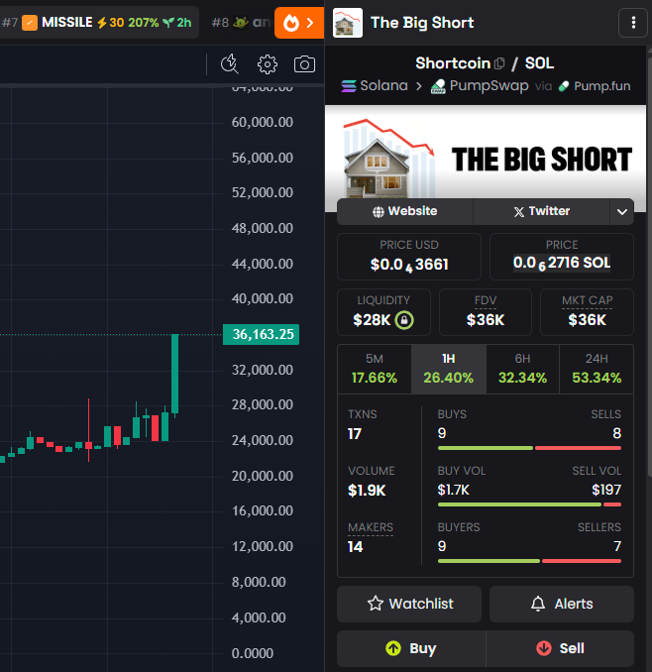Image resolution: width=652 pixels, height=672 pixels.
Task: Click the VOLUME value $1.9K
Action: [368, 491]
